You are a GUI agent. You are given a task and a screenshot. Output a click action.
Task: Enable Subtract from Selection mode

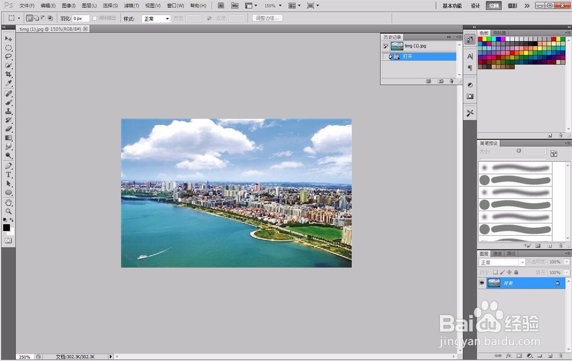click(43, 18)
